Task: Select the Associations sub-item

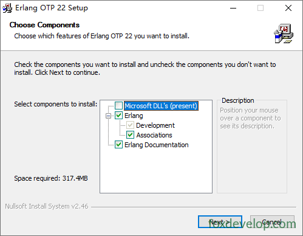Action: [x=154, y=135]
